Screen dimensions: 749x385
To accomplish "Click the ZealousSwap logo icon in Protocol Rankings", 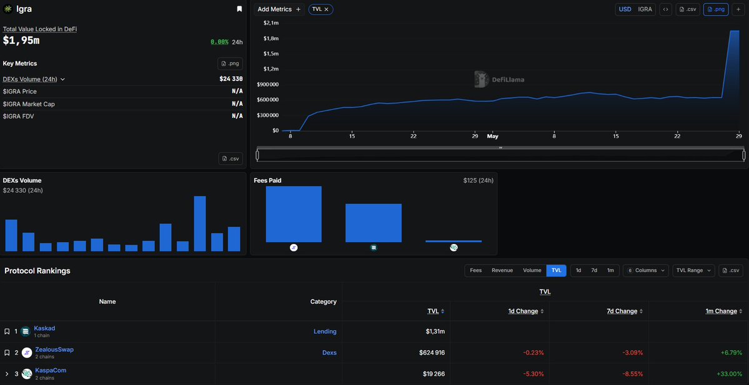I will (27, 353).
